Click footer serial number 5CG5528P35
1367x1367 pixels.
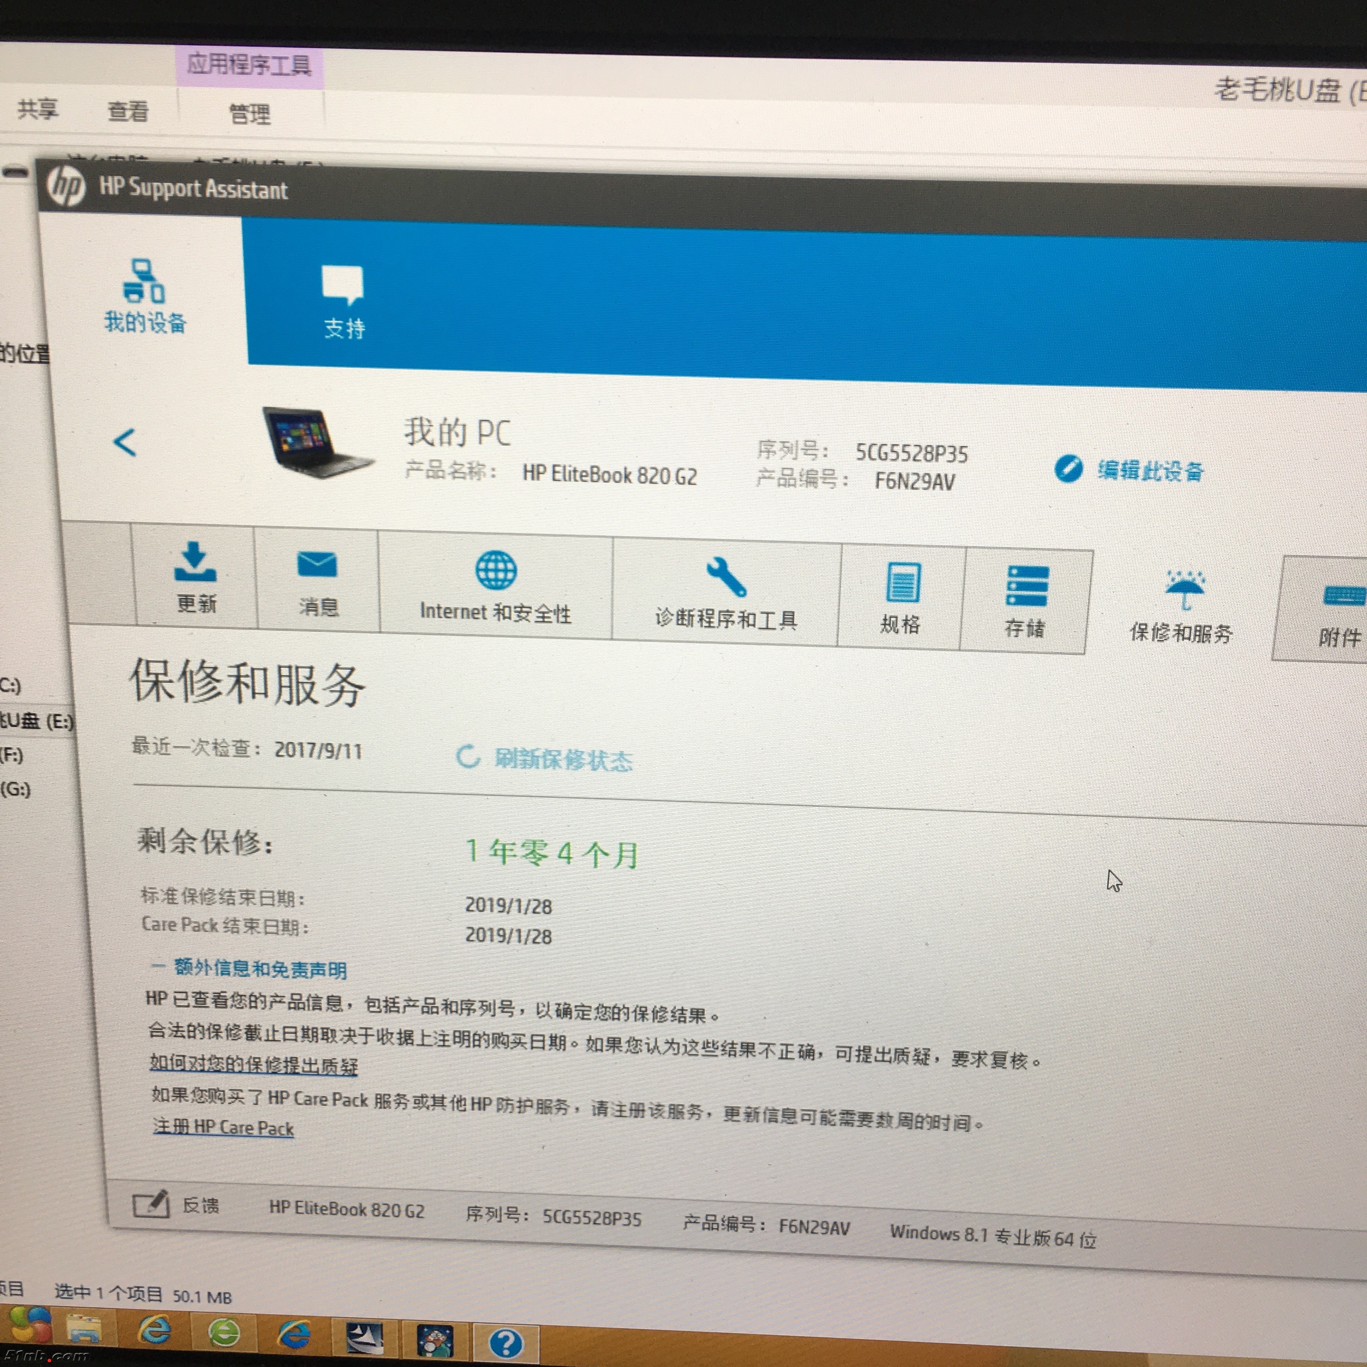tap(592, 1218)
